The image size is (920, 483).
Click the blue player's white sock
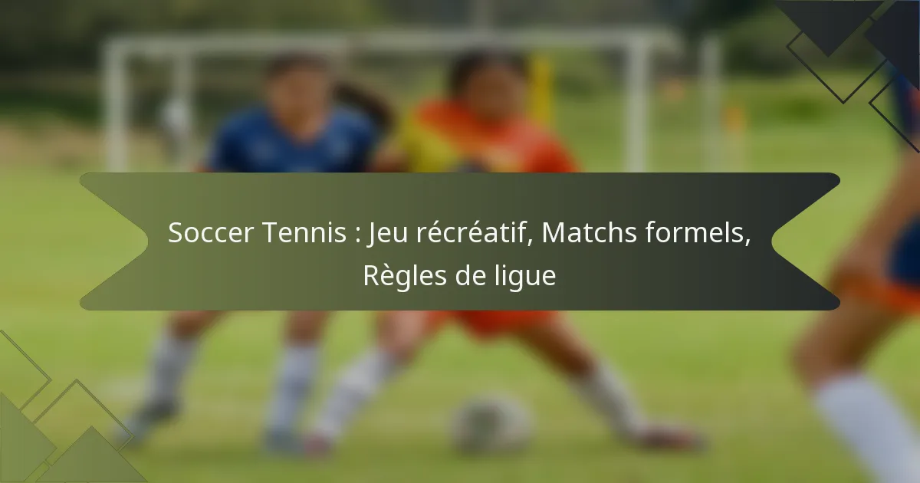pyautogui.click(x=170, y=368)
